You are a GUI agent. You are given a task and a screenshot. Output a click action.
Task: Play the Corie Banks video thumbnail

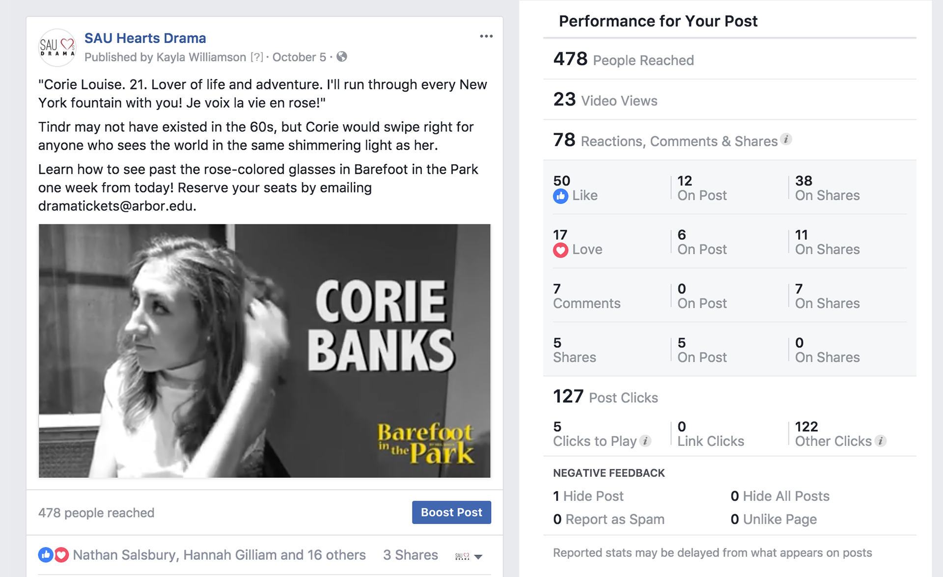click(265, 351)
